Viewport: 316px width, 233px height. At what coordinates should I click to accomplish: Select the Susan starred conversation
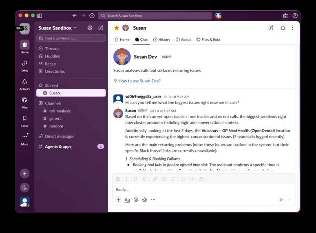click(x=71, y=93)
